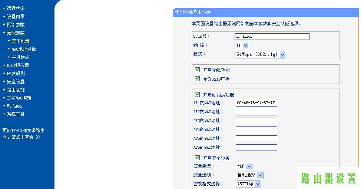Open the 密钥格式选择 ASCII码 dropdown
Viewport: 361px width, 189px height.
pos(248,184)
